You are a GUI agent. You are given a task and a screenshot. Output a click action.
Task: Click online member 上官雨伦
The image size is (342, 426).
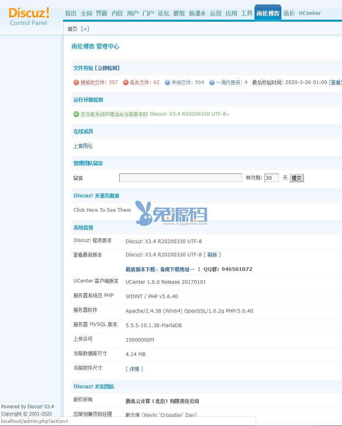(83, 146)
